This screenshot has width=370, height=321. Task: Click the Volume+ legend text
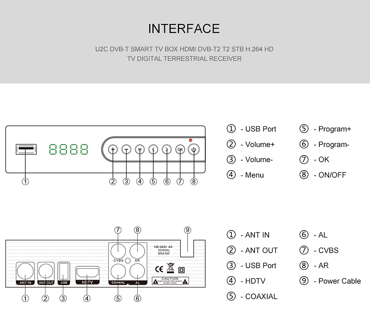tap(260, 144)
